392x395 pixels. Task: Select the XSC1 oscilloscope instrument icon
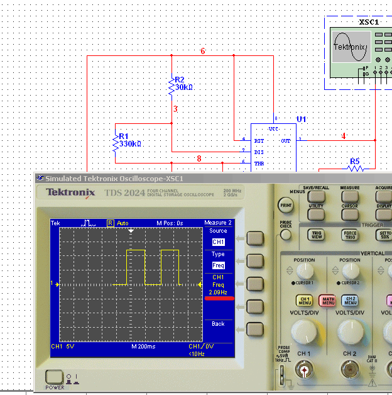(x=361, y=52)
